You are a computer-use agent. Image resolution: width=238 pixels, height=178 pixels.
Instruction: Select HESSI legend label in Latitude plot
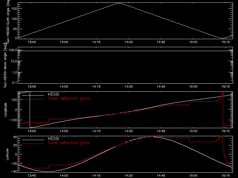(53, 139)
